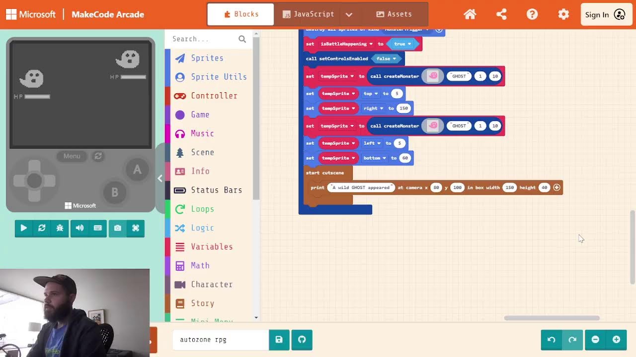Screen dimensions: 636x357
Task: Start the simulator with play button
Action: tap(23, 228)
